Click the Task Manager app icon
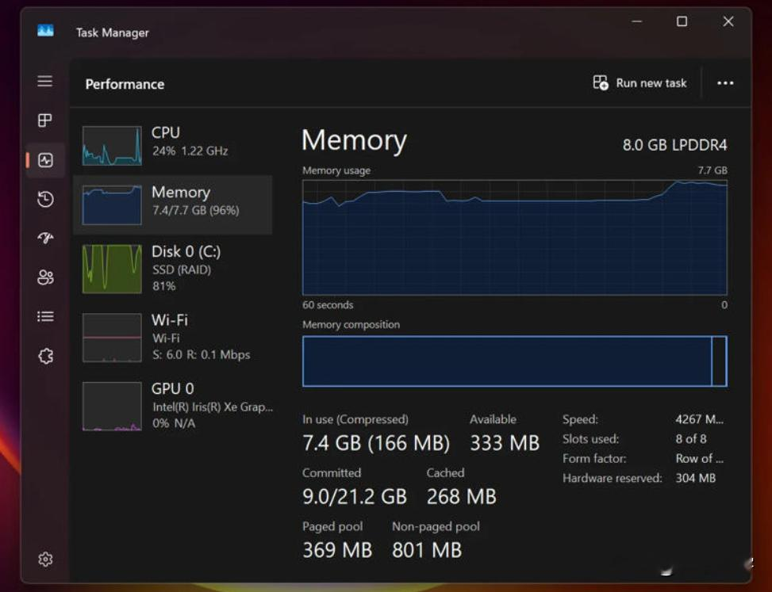772x592 pixels. pos(45,31)
